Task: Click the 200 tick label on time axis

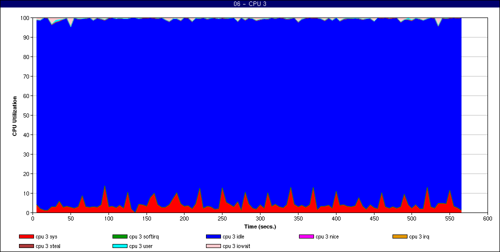Action: point(184,218)
